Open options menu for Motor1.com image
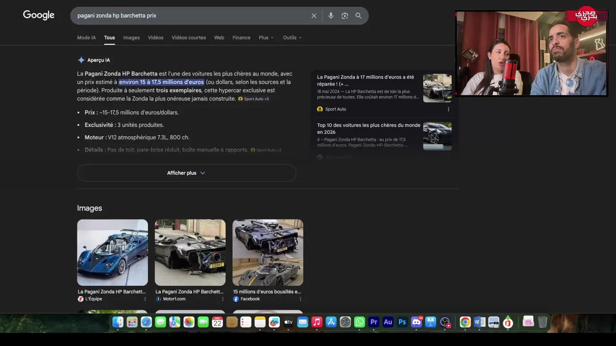 (222, 299)
